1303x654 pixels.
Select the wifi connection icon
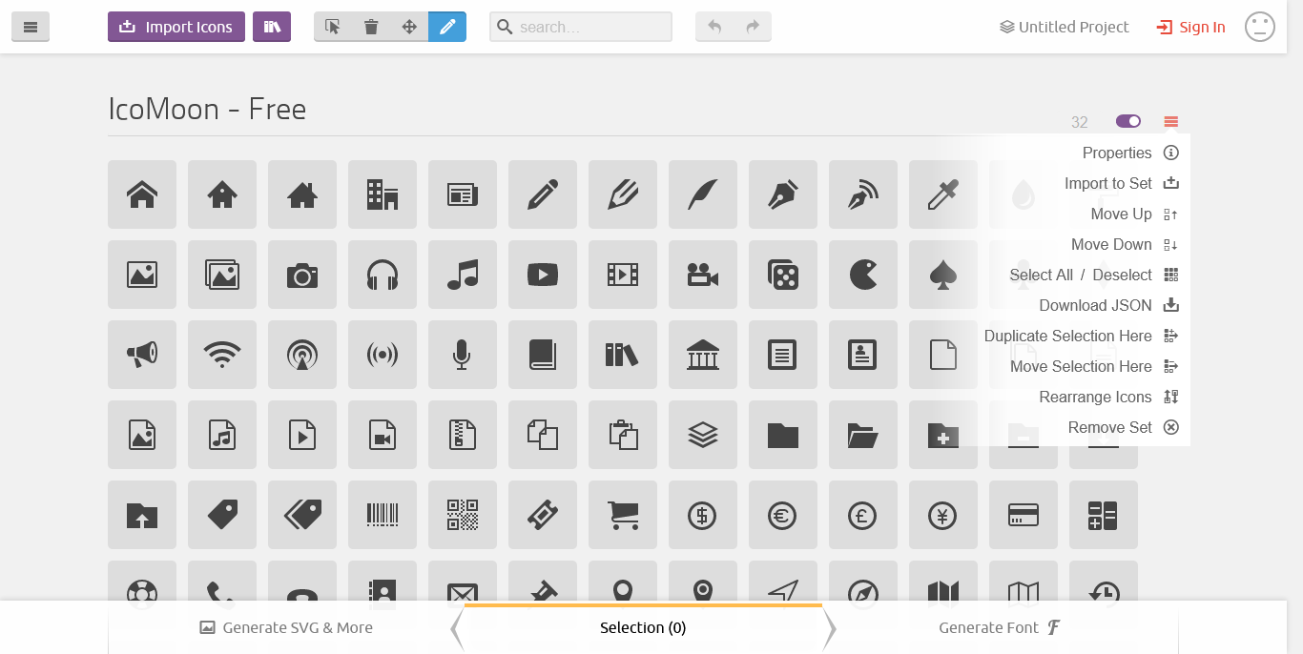click(222, 355)
